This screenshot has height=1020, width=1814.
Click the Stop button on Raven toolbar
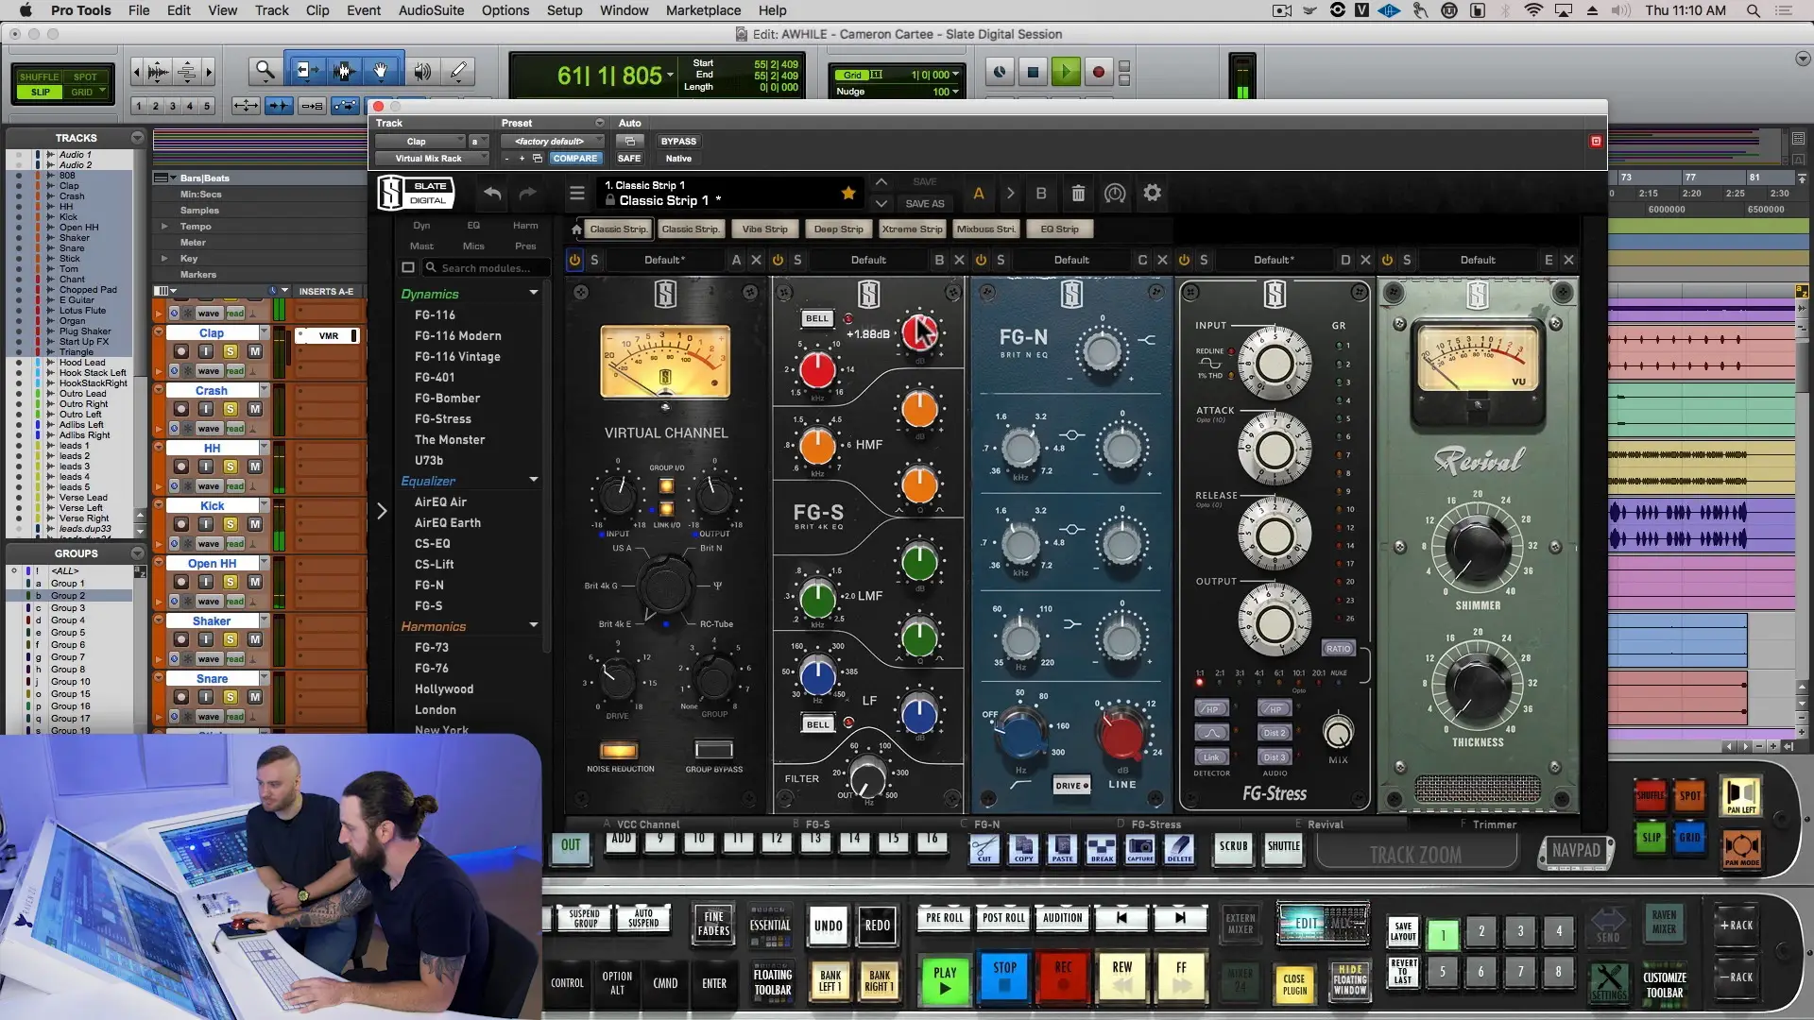(x=1004, y=977)
